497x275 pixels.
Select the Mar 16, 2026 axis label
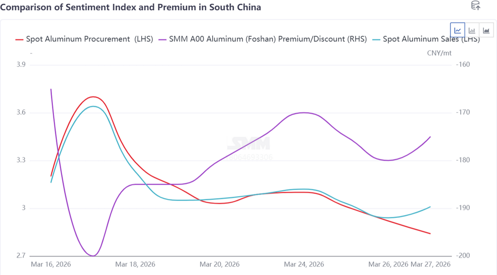[51, 264]
